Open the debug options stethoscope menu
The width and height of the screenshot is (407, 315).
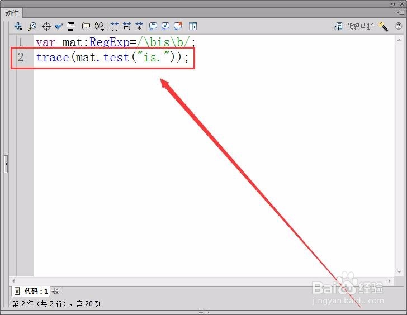click(x=100, y=26)
